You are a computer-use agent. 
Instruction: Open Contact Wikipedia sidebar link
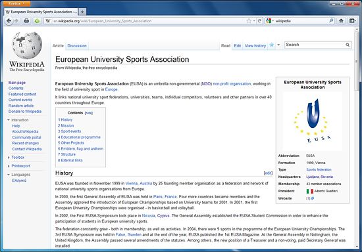pos(27,149)
